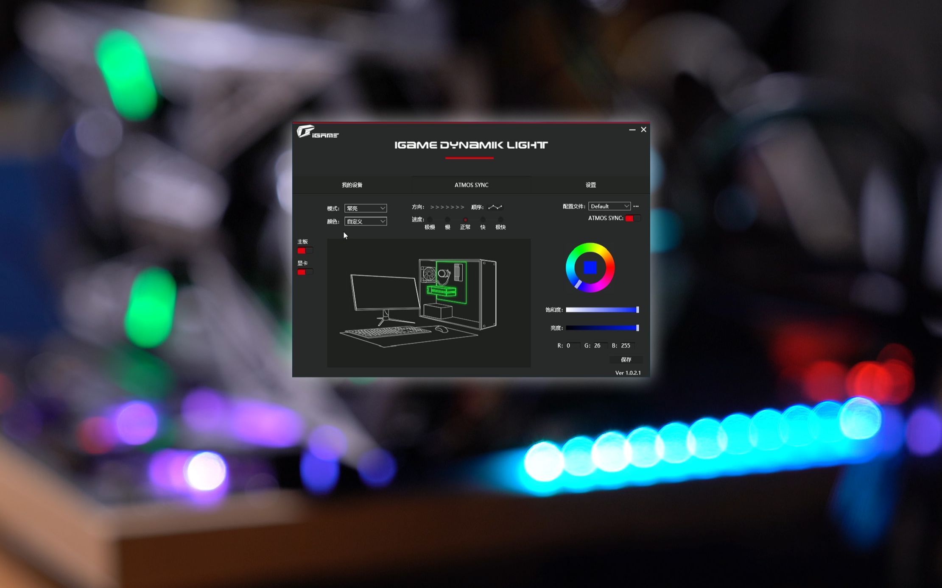The image size is (942, 588).
Task: Switch to the 我的设备 tab
Action: (352, 185)
